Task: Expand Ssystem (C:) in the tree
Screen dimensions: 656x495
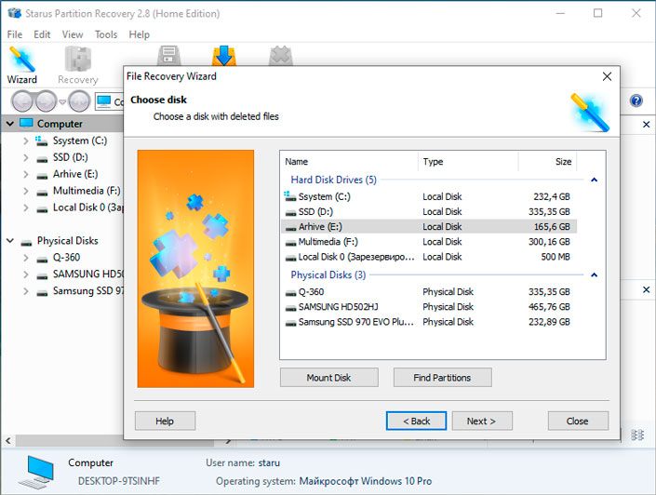Action: (x=26, y=141)
